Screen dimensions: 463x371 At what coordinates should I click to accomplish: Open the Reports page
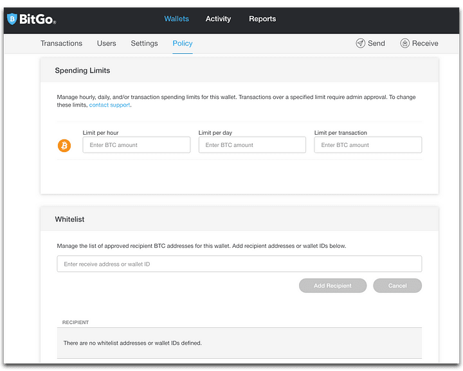click(262, 19)
